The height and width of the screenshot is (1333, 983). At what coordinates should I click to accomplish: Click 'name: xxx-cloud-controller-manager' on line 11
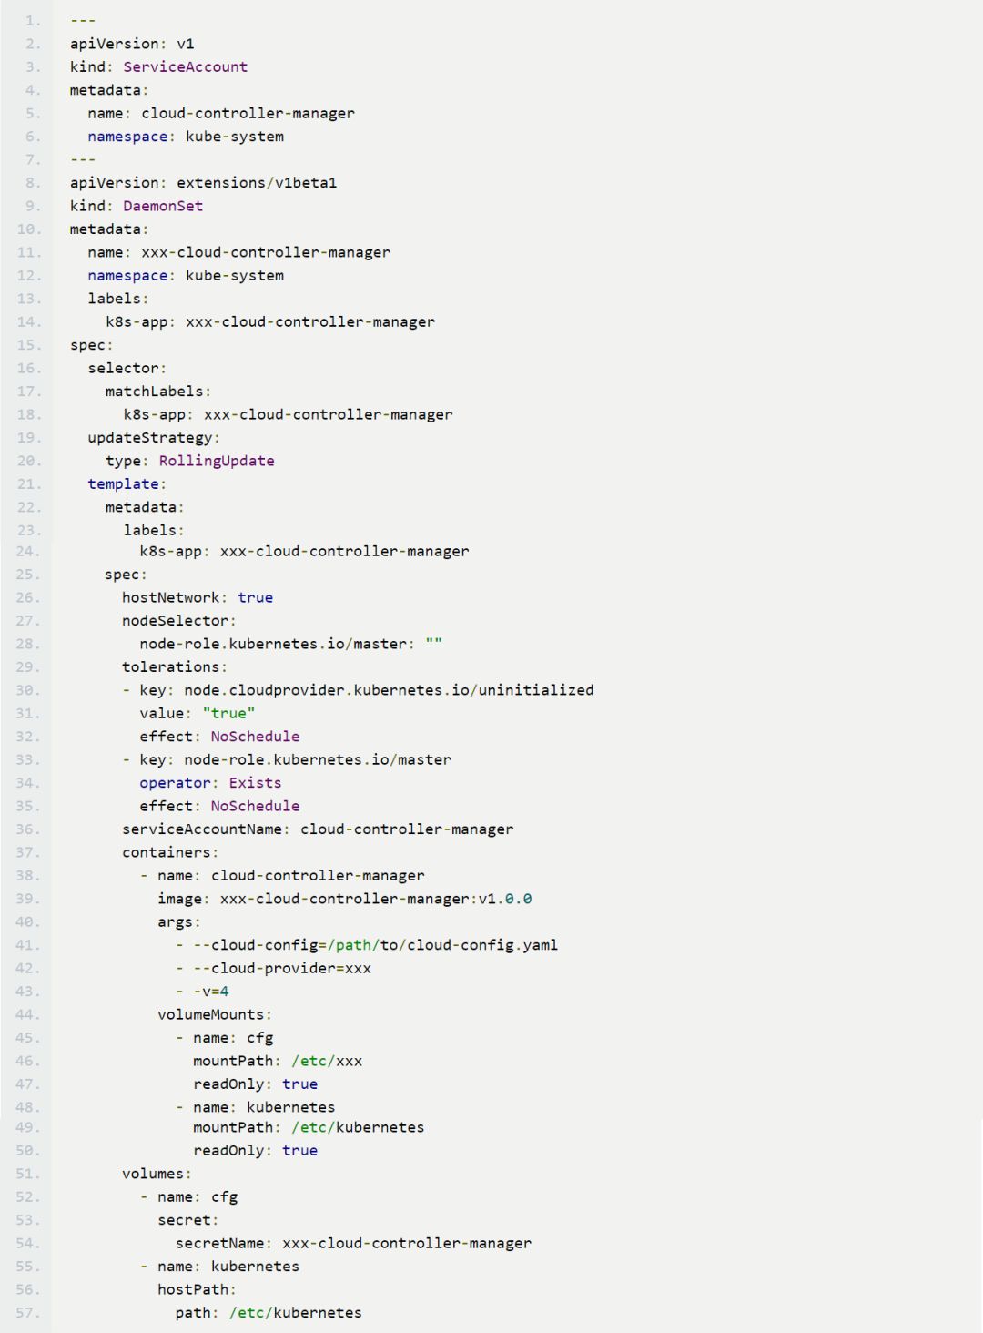[x=238, y=252]
